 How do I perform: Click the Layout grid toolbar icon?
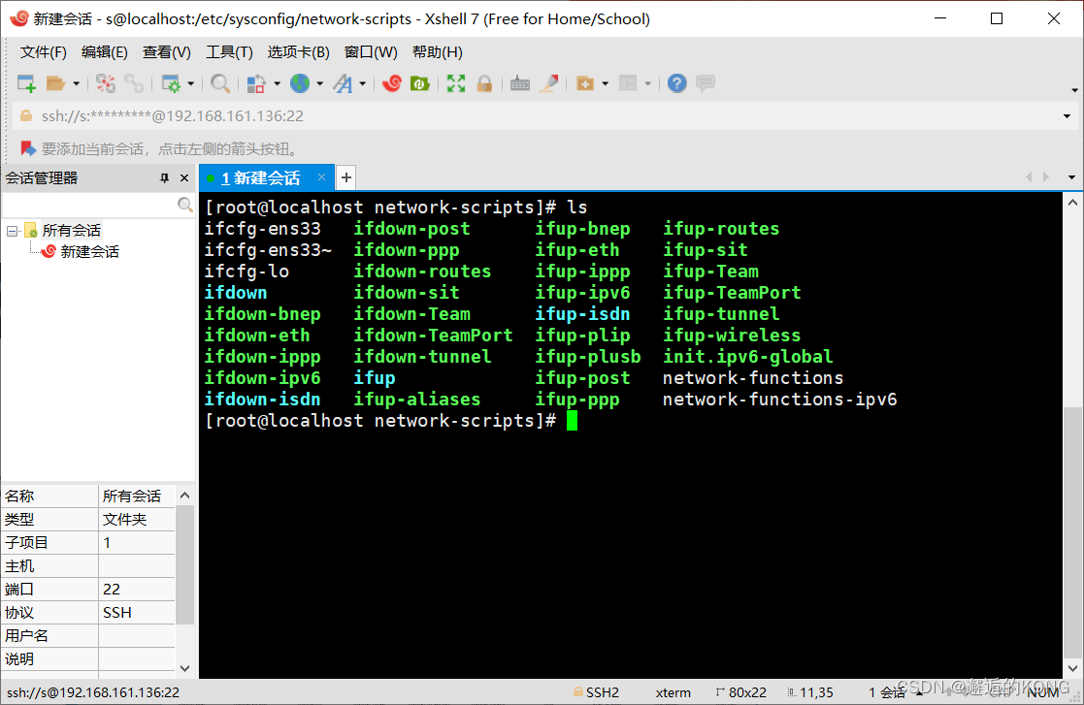click(628, 83)
